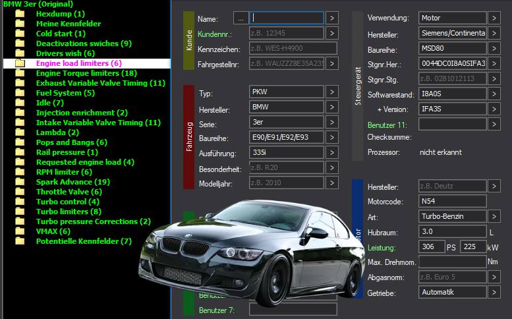Viewport: 512px width, 319px height.
Task: Click folder icon beside Turbo control (4)
Action: pyautogui.click(x=20, y=202)
